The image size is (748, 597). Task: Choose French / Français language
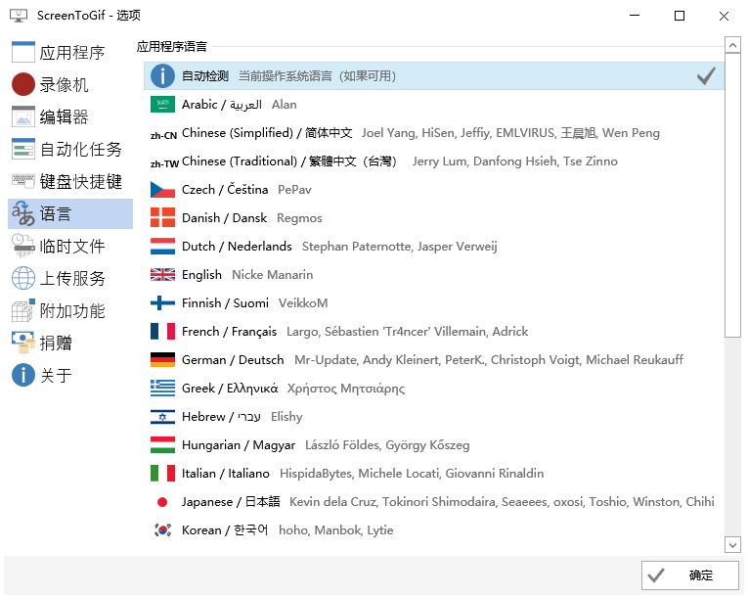click(x=433, y=332)
